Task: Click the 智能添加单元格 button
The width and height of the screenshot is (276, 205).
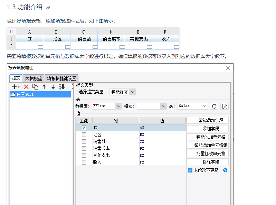Action: pos(208,137)
